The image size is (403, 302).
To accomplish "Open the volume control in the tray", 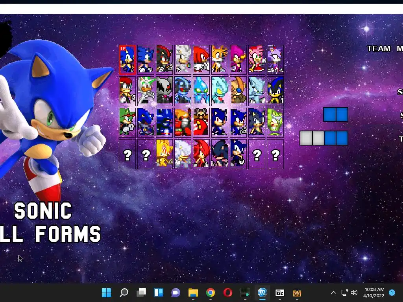I will point(354,293).
